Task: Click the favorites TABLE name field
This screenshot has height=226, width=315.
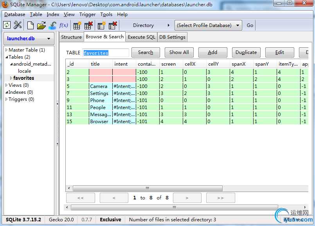Action: [x=106, y=53]
